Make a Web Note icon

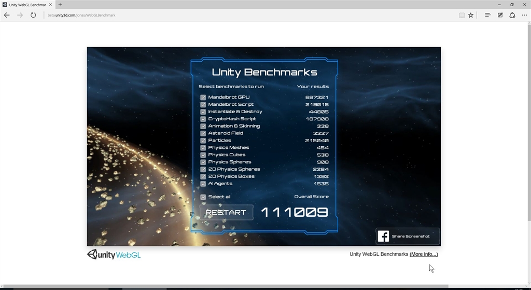[500, 15]
